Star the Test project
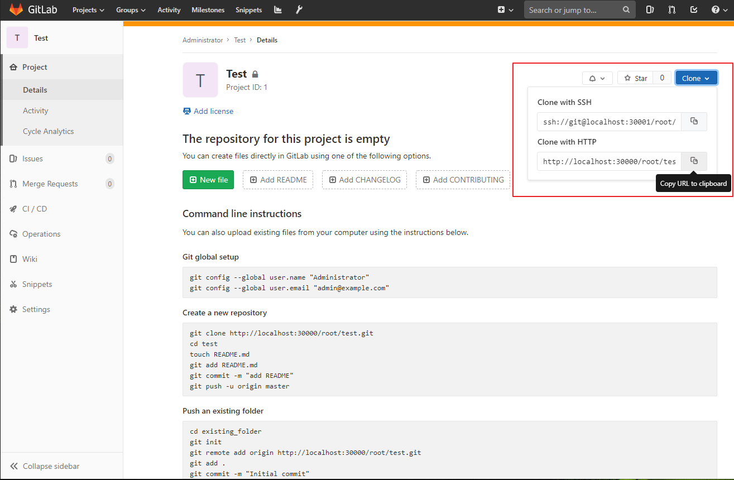 pos(636,78)
